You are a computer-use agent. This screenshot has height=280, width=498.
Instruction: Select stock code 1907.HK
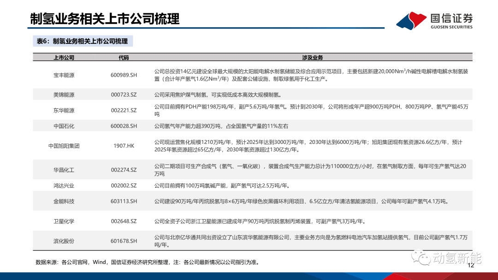124,146
